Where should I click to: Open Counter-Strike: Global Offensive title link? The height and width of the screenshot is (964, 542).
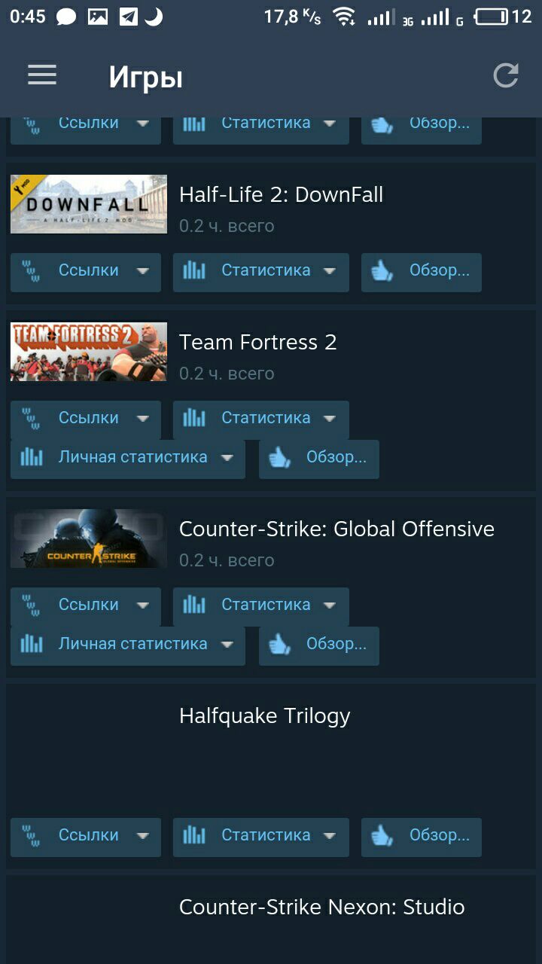(336, 529)
